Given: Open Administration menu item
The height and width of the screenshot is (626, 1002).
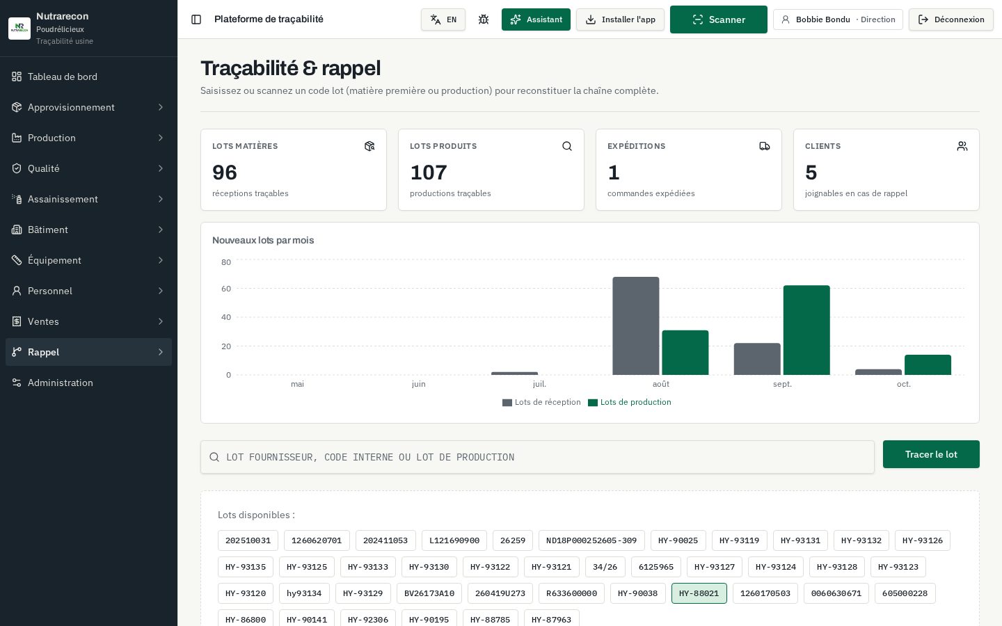Looking at the screenshot, I should tap(88, 383).
